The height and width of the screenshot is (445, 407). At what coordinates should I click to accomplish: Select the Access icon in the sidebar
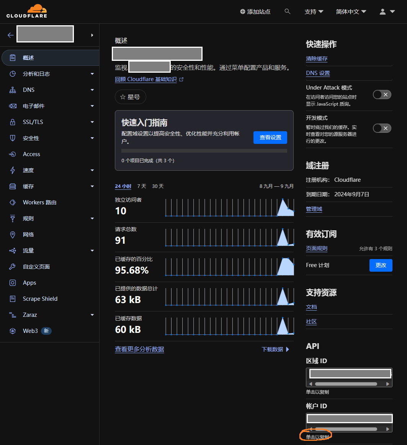coord(13,154)
